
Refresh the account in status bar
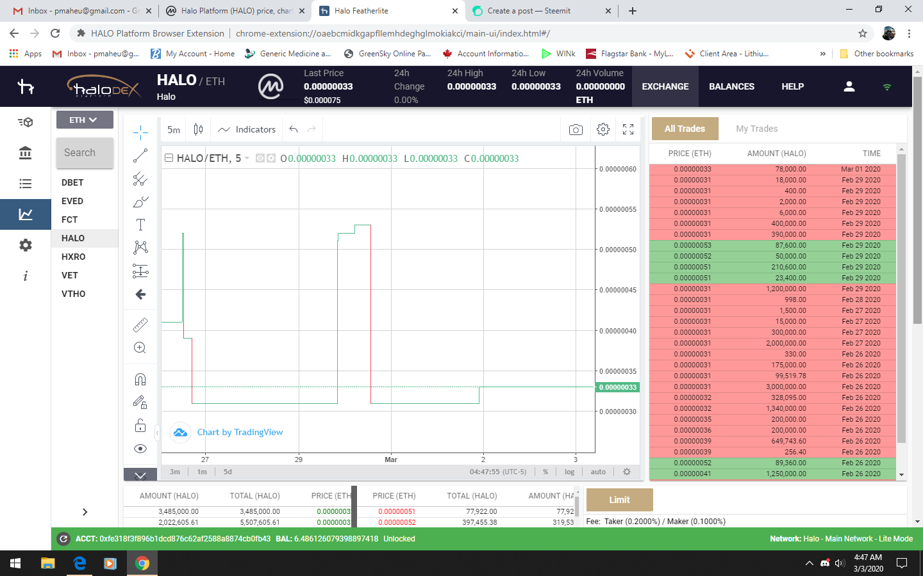pos(63,539)
